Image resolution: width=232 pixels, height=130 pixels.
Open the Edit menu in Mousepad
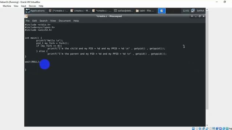[34, 21]
